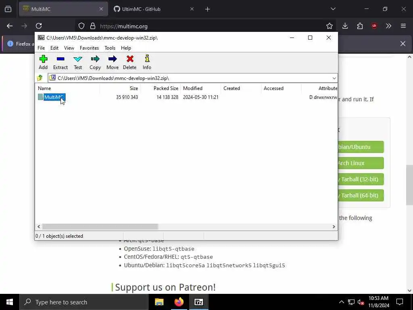Run the Test archive tool
Viewport: 413px width, 310px height.
tap(78, 62)
